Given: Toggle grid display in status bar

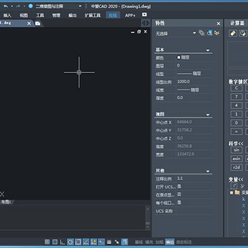Looking at the screenshot, I should [x=55, y=242].
